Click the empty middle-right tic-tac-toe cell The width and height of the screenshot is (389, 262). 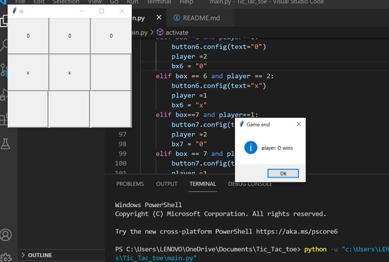(x=111, y=73)
